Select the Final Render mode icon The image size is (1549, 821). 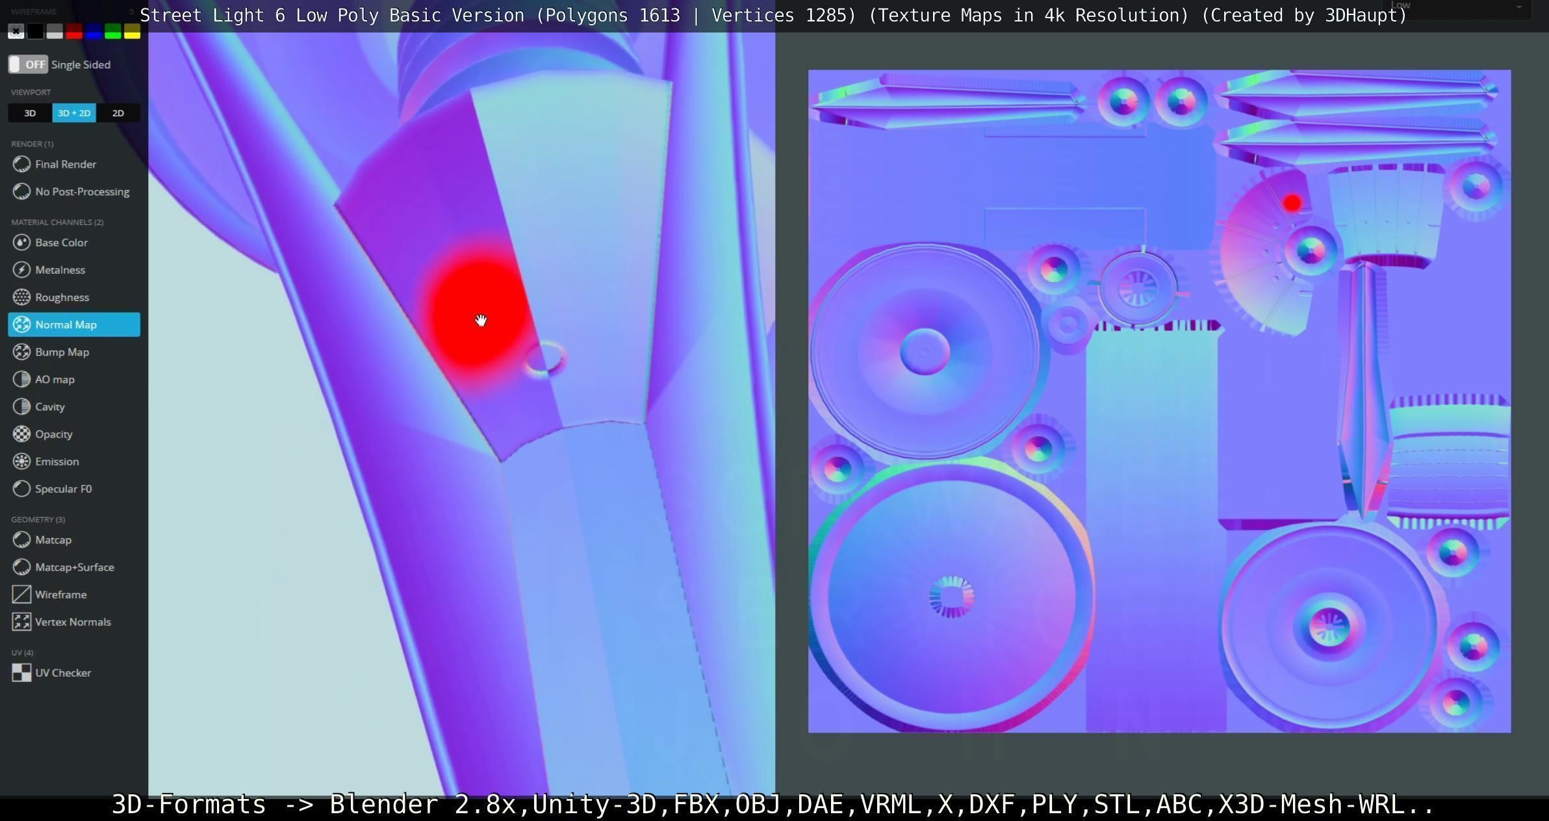[x=21, y=164]
